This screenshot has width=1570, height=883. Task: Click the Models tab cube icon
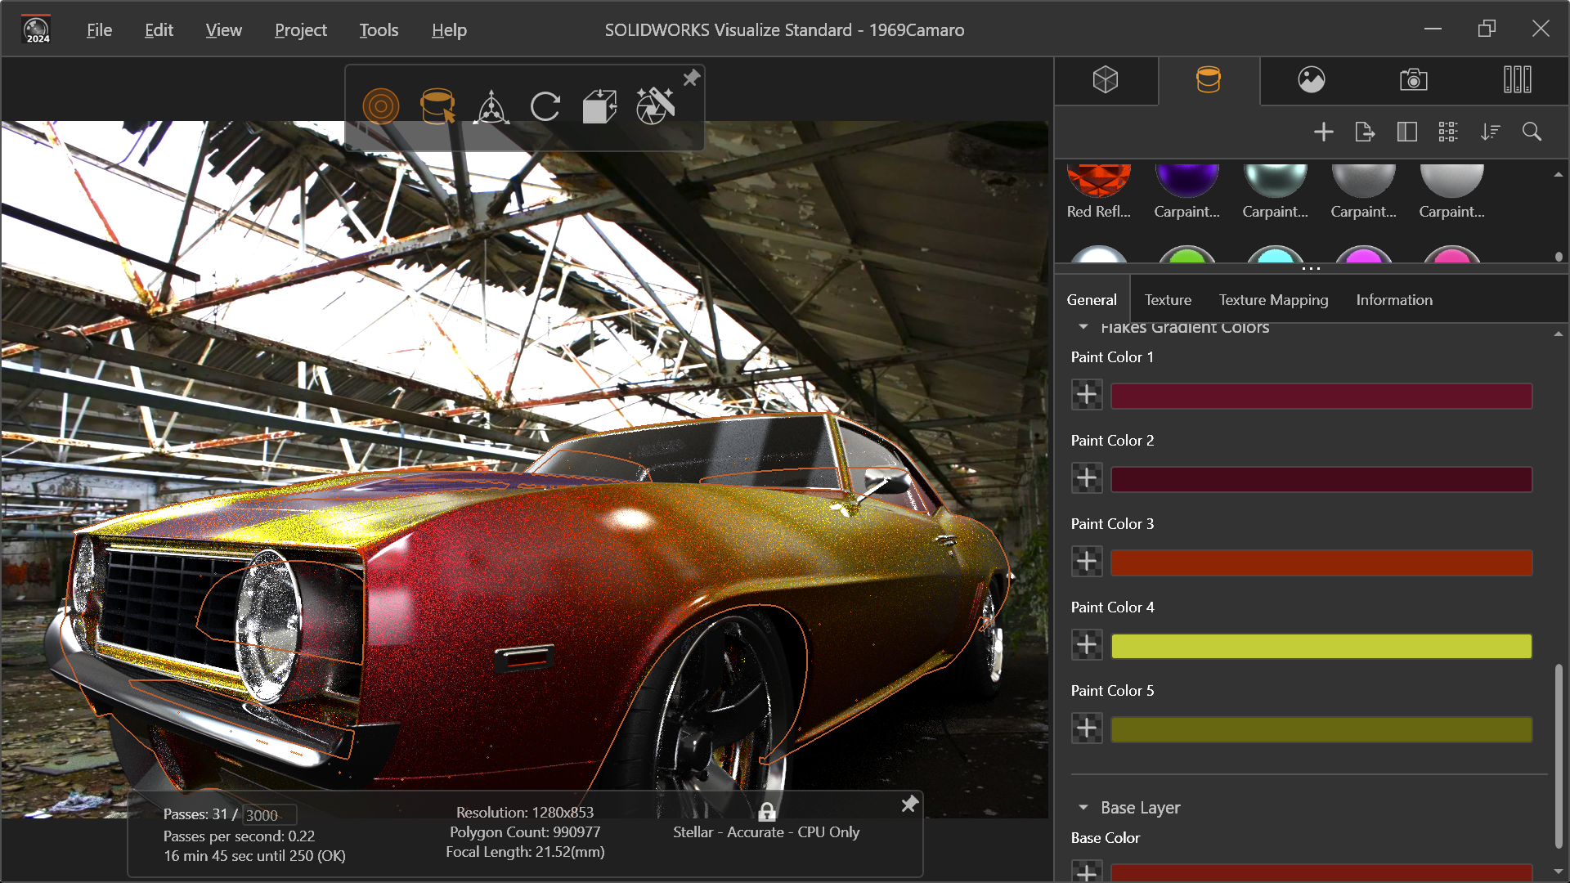[x=1106, y=80]
